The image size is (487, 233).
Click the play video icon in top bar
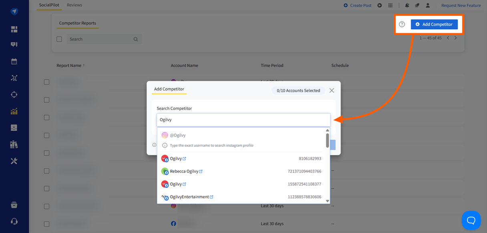[x=380, y=6]
